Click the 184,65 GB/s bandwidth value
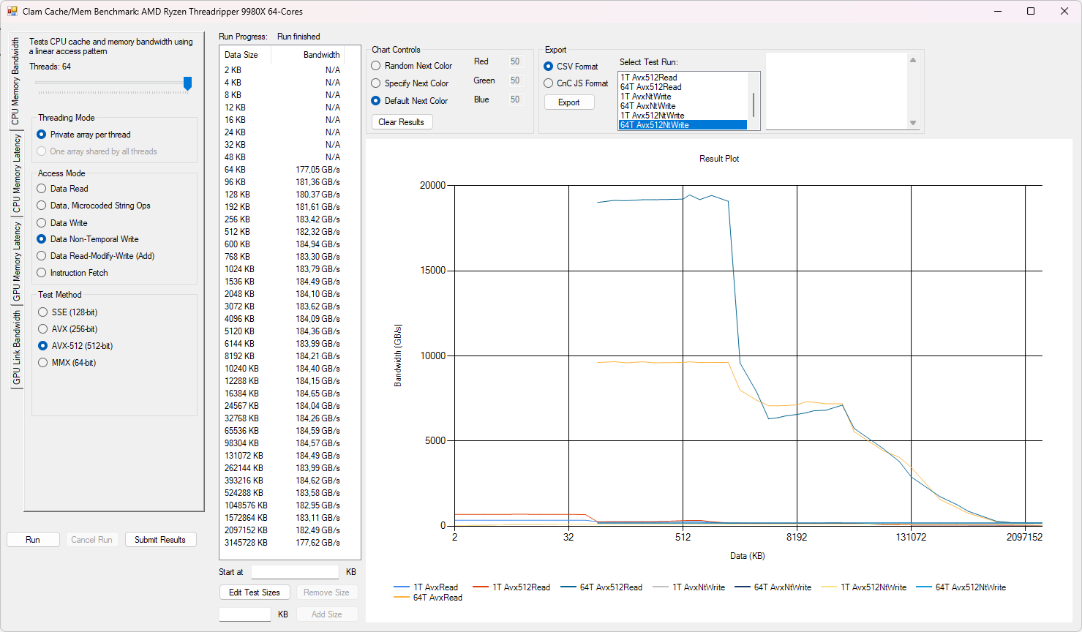Viewport: 1082px width, 632px height. click(318, 394)
